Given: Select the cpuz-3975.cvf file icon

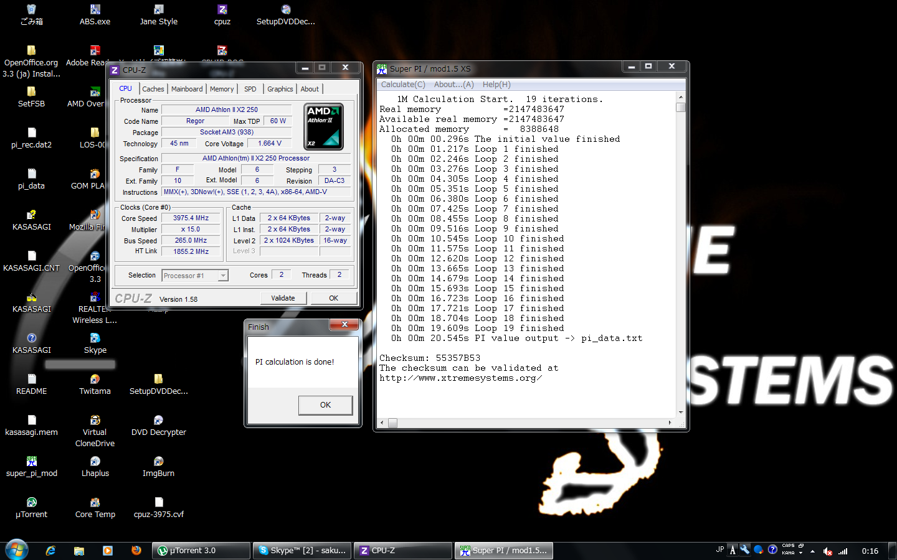Looking at the screenshot, I should [159, 508].
